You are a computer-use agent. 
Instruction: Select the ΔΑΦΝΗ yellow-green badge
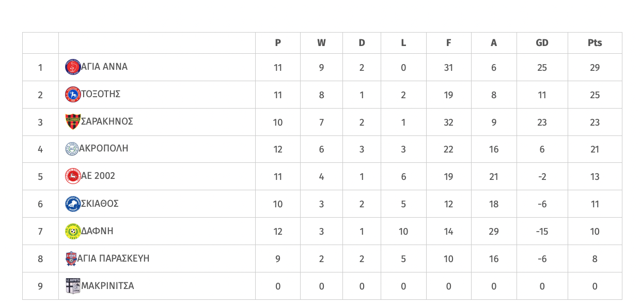click(x=73, y=231)
